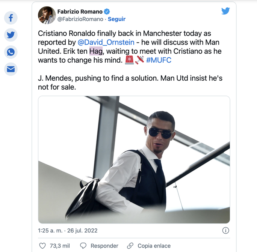257x252 pixels.
Task: Click the Twitter share icon in sidebar
Action: (11, 35)
